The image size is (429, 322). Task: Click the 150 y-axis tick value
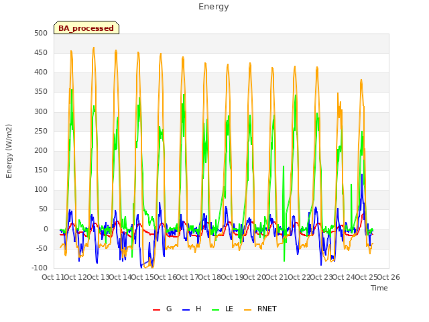pos(41,170)
